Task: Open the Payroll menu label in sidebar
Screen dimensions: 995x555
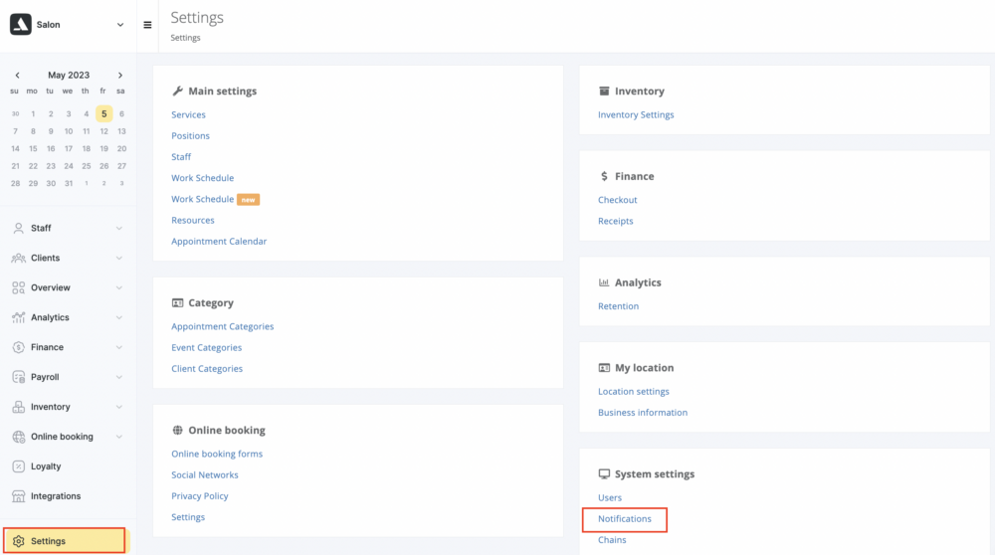Action: tap(45, 377)
